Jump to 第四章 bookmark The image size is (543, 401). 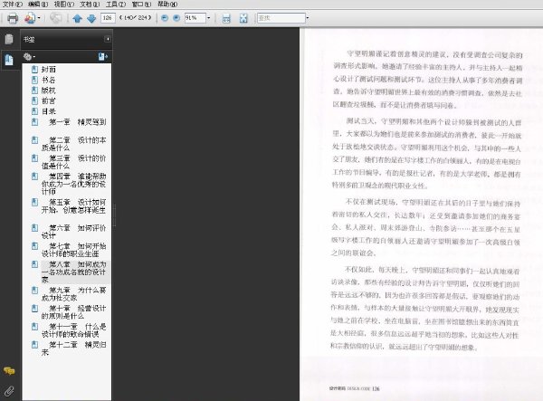[74, 184]
